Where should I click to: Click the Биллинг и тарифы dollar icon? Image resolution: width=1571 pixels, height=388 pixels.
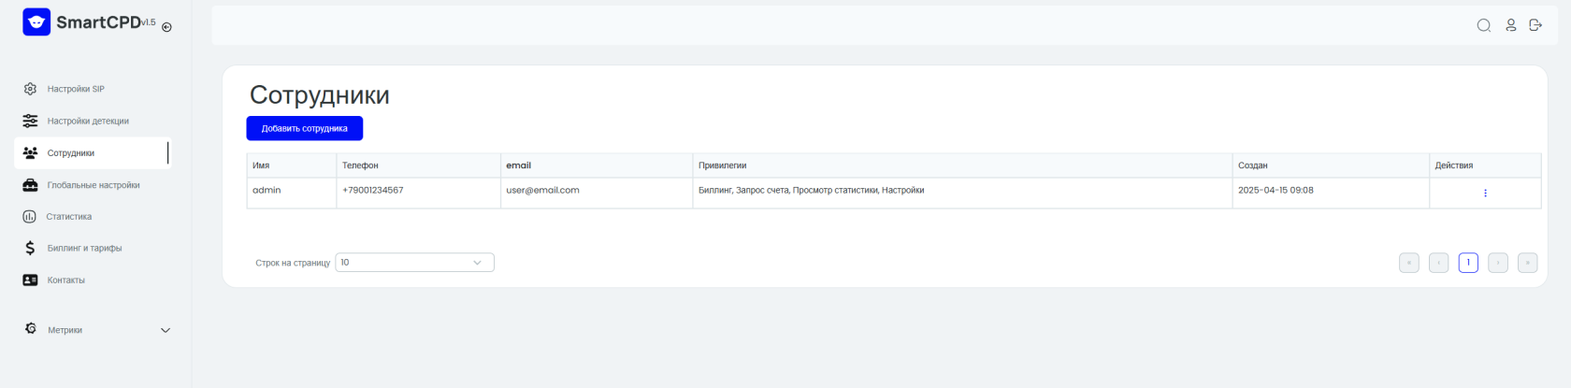coord(30,248)
